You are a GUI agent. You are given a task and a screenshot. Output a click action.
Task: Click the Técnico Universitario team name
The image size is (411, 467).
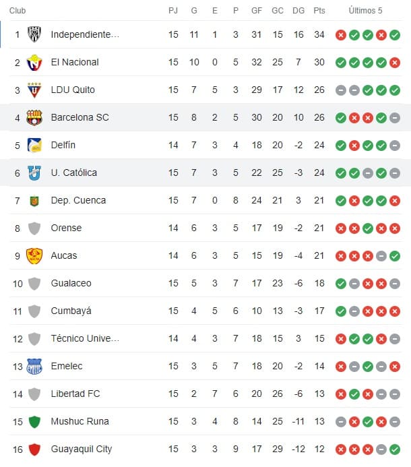84,338
